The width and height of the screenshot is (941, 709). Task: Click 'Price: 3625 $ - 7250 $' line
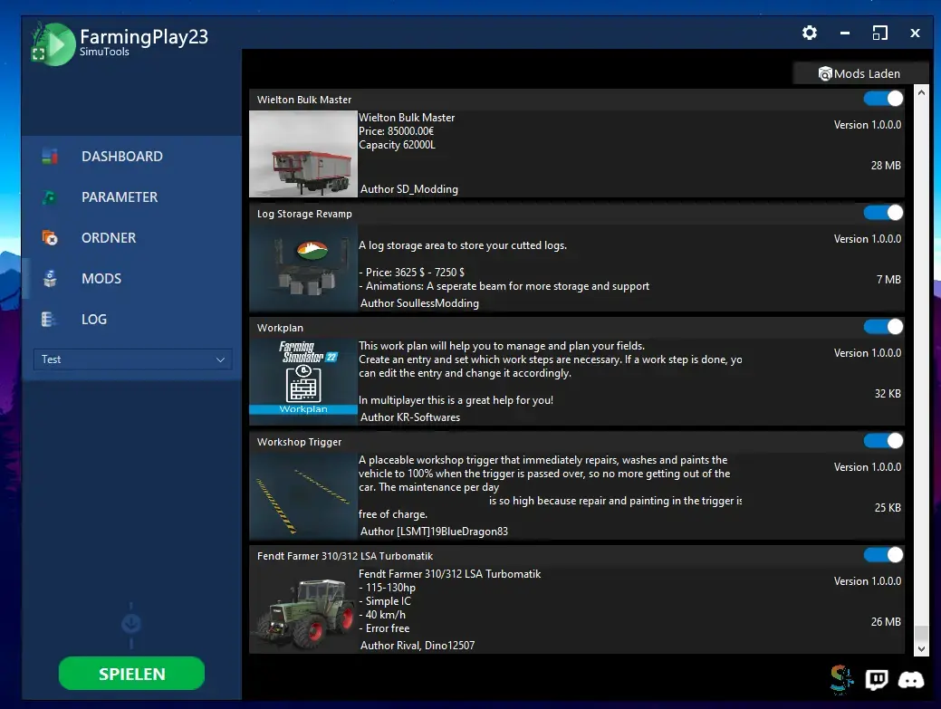click(412, 273)
